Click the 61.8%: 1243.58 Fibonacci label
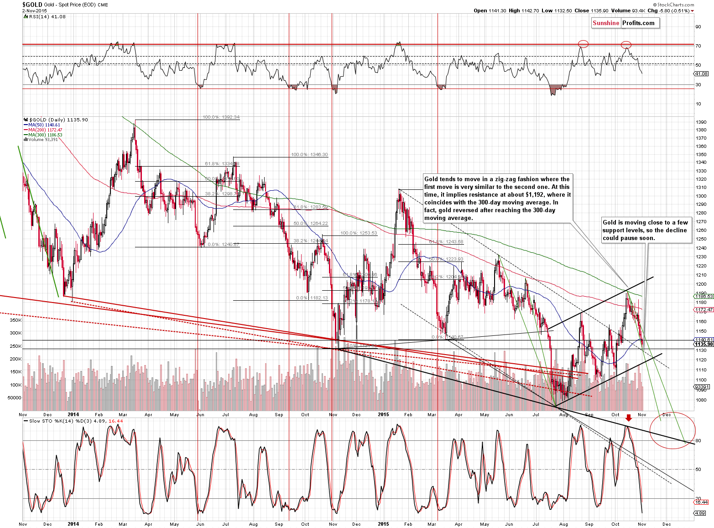The width and height of the screenshot is (714, 528). (x=446, y=242)
